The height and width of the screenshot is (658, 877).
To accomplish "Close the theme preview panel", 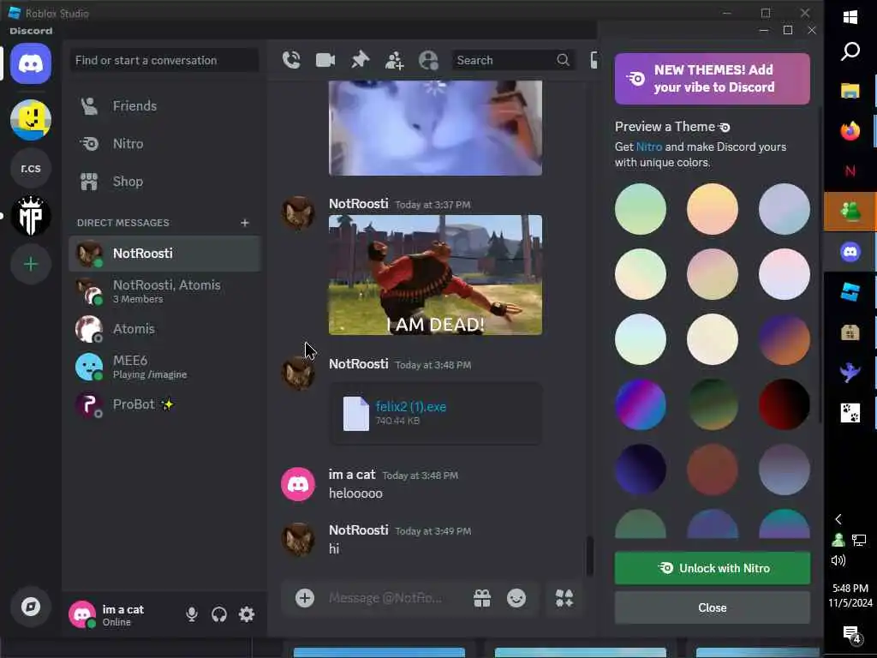I will (x=712, y=607).
